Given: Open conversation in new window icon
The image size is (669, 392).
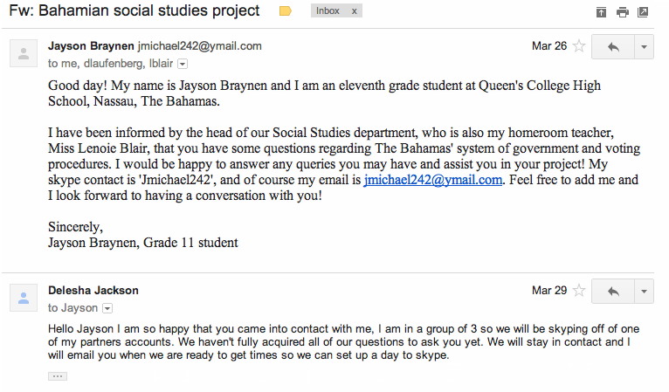Looking at the screenshot, I should point(643,12).
